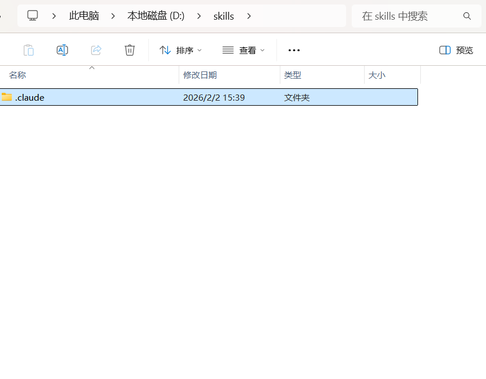This screenshot has height=379, width=486.
Task: Open the 查看 view dropdown
Action: (243, 50)
